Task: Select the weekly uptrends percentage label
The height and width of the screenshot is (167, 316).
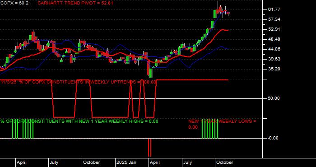Action: (x=79, y=82)
